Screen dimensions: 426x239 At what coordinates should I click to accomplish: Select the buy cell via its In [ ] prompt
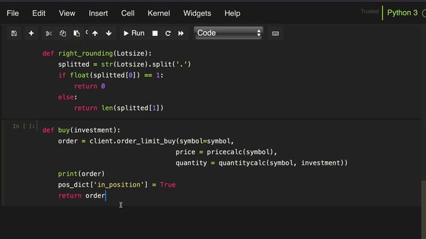(x=24, y=126)
